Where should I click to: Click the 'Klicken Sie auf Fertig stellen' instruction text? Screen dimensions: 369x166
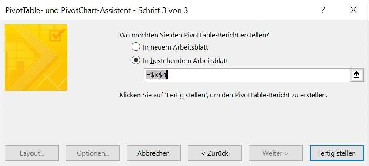(x=223, y=95)
